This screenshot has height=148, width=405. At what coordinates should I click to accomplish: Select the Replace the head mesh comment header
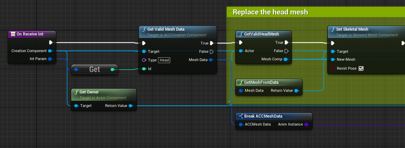point(270,12)
